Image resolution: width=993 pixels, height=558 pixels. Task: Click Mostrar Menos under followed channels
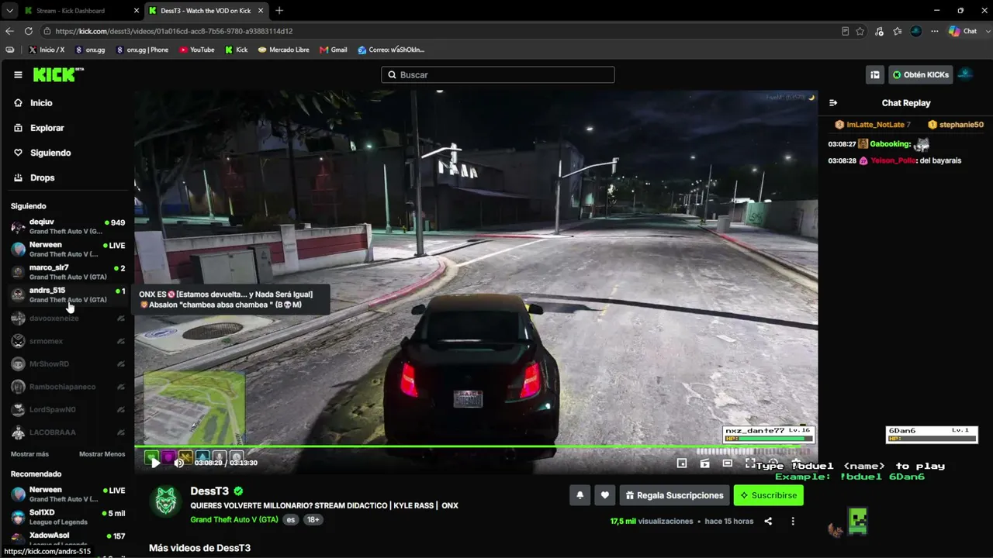[x=102, y=454]
